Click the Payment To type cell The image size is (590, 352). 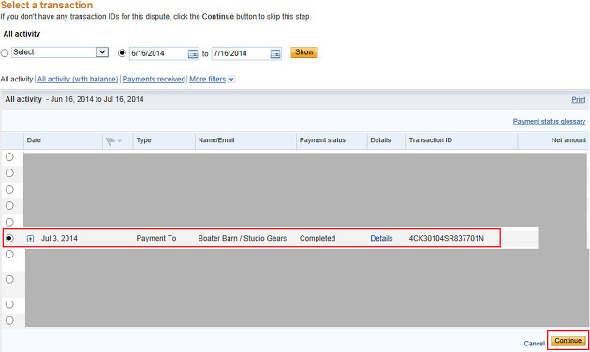[x=156, y=238]
